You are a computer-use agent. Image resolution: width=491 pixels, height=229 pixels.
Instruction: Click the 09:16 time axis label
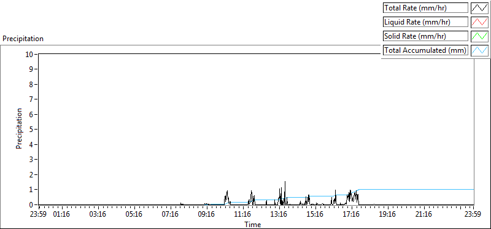[206, 215]
